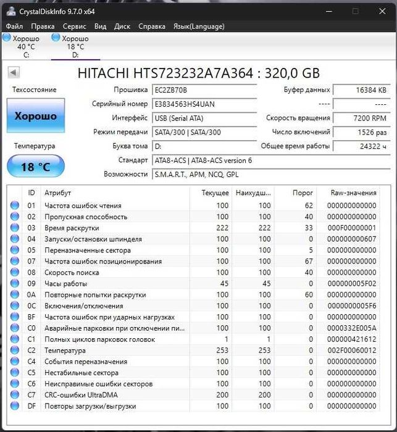Screen dimensions: 397x432
Task: Click the transfer mode field SATA/300 | SATA/300
Action: pyautogui.click(x=204, y=132)
